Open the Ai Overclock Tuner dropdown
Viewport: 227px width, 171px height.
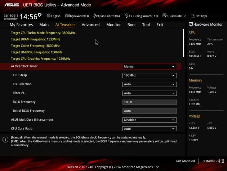(x=150, y=67)
